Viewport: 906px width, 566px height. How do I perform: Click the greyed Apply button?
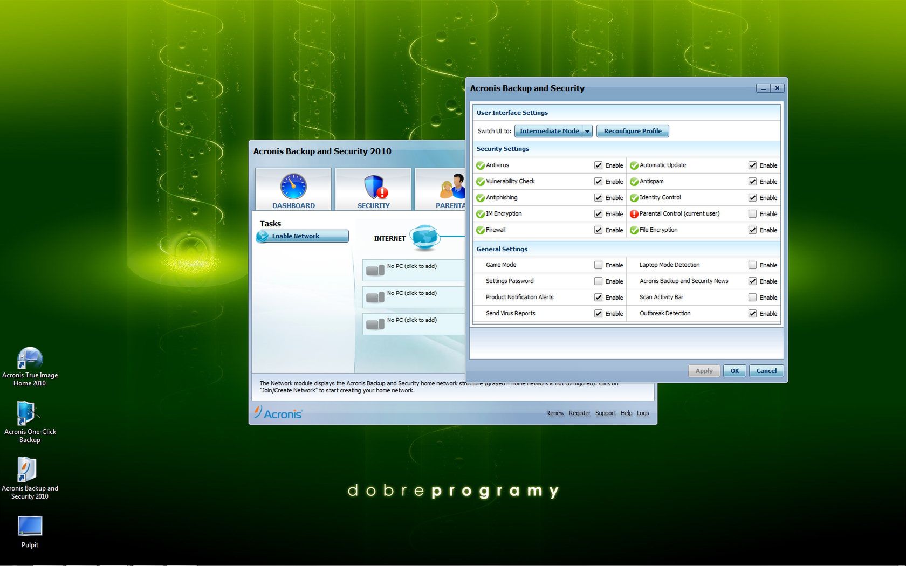(704, 371)
